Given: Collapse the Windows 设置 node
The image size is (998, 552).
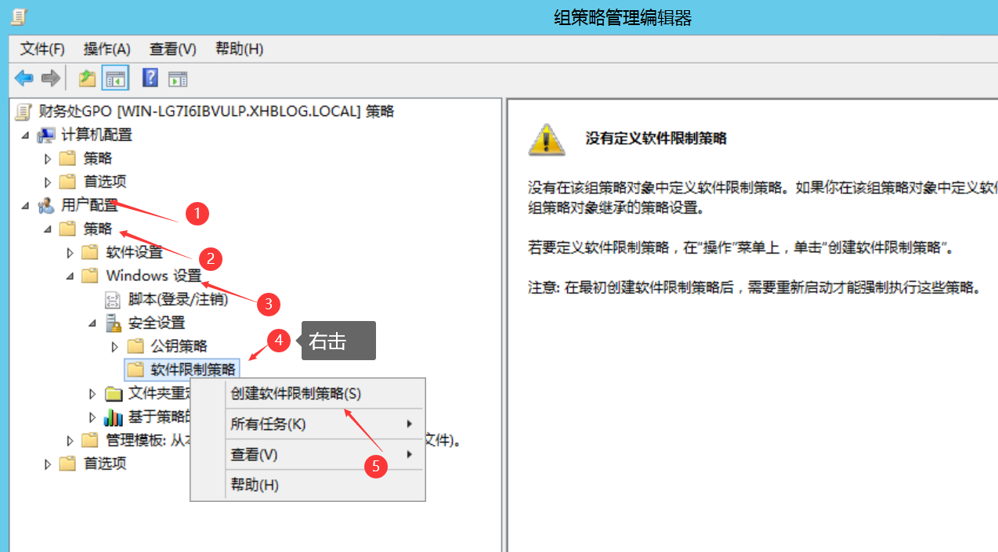Looking at the screenshot, I should click(71, 276).
